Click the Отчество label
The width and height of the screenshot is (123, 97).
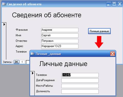pos(21,41)
